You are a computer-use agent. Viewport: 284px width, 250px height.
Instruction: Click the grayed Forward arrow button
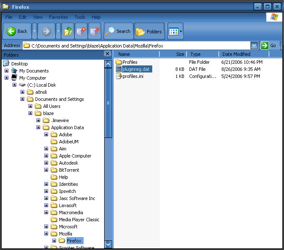pyautogui.click(x=46, y=31)
